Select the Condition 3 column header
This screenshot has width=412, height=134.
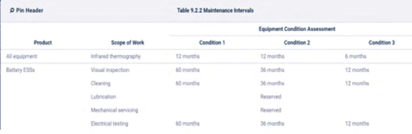click(382, 43)
